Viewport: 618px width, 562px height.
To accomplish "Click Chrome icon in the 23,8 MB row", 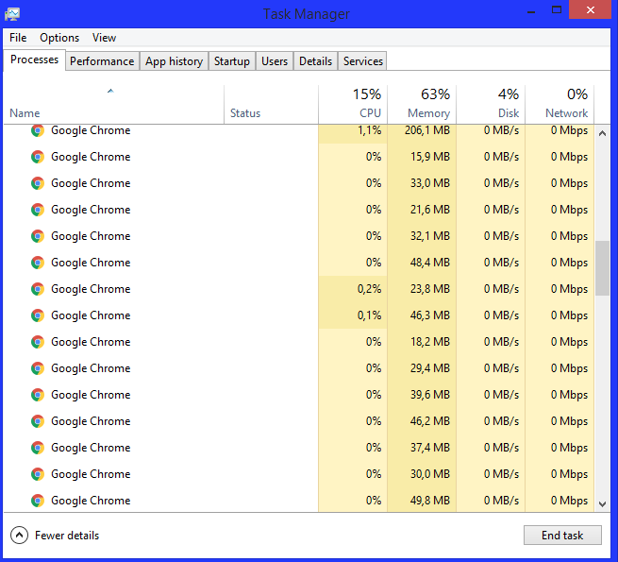I will pos(38,289).
